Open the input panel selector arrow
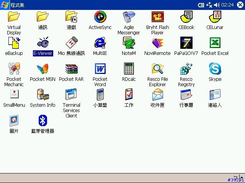 coord(242,178)
